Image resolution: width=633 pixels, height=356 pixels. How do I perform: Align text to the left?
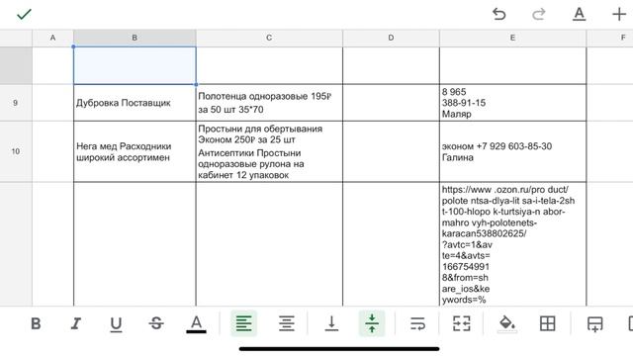coord(244,323)
